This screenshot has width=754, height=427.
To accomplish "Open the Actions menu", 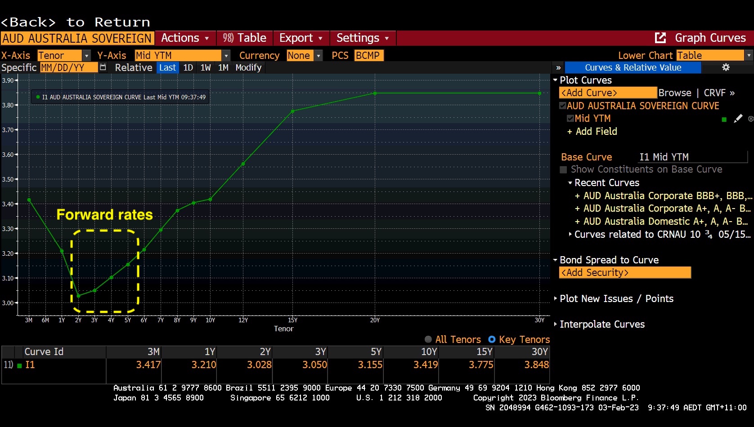I will (x=184, y=38).
